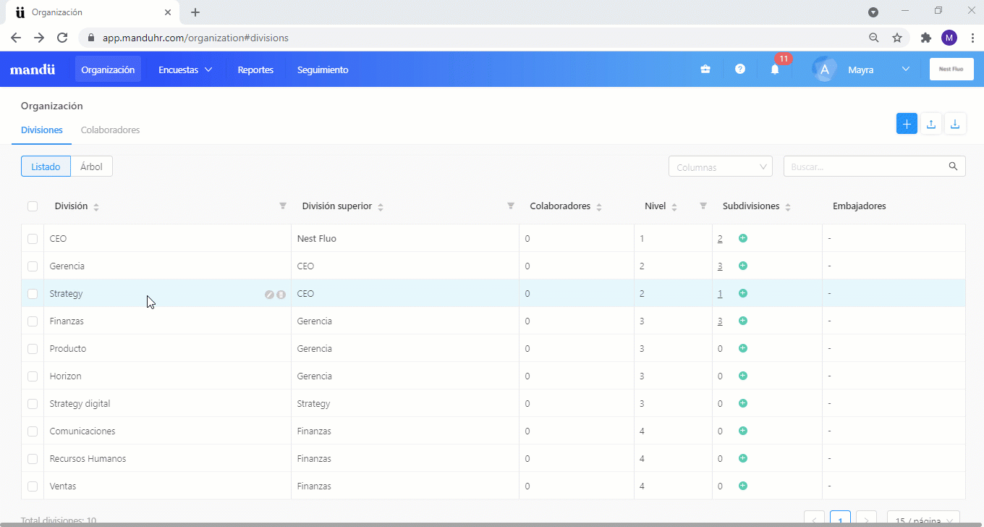Check the Gerencia row checkbox
The width and height of the screenshot is (984, 527).
click(33, 266)
